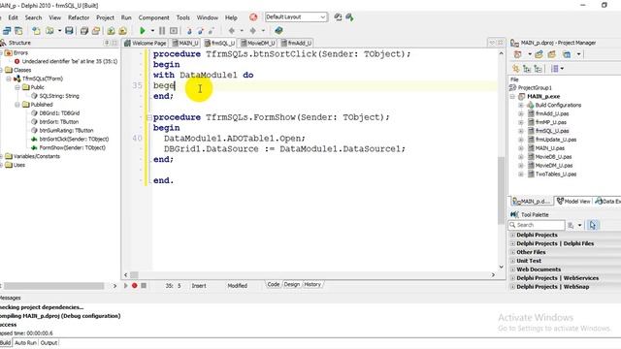Switch to the MovieDM_U editor tab
Screen dimensions: 621x349
coord(258,43)
